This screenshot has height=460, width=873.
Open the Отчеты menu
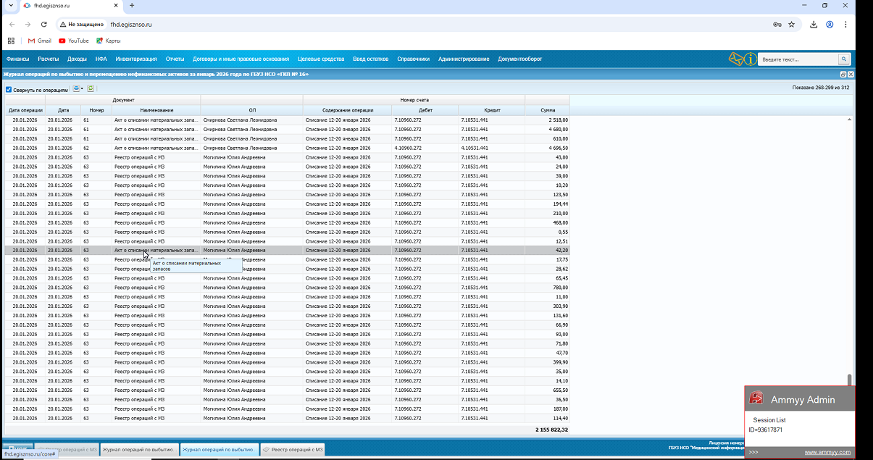pos(175,59)
